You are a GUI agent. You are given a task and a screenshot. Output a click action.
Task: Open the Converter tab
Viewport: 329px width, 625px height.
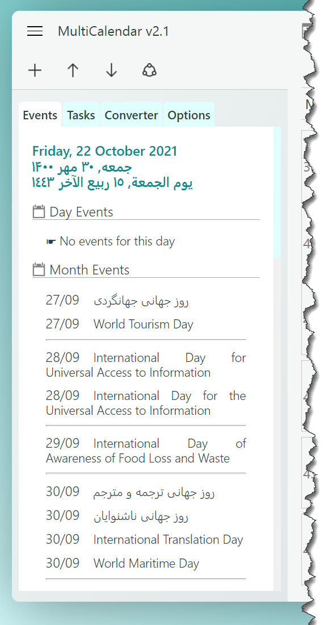[x=131, y=115]
